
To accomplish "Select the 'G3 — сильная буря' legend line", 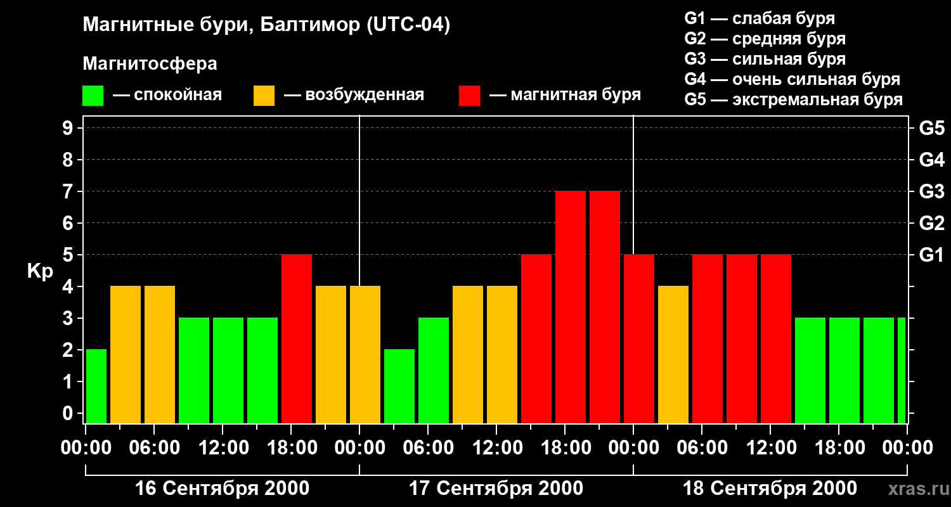I will tap(765, 59).
